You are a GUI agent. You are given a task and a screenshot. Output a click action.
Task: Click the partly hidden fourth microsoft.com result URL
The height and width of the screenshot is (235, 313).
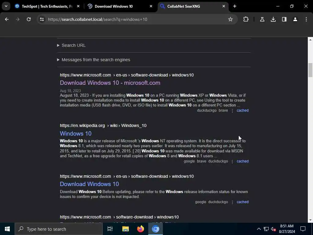click(119, 217)
